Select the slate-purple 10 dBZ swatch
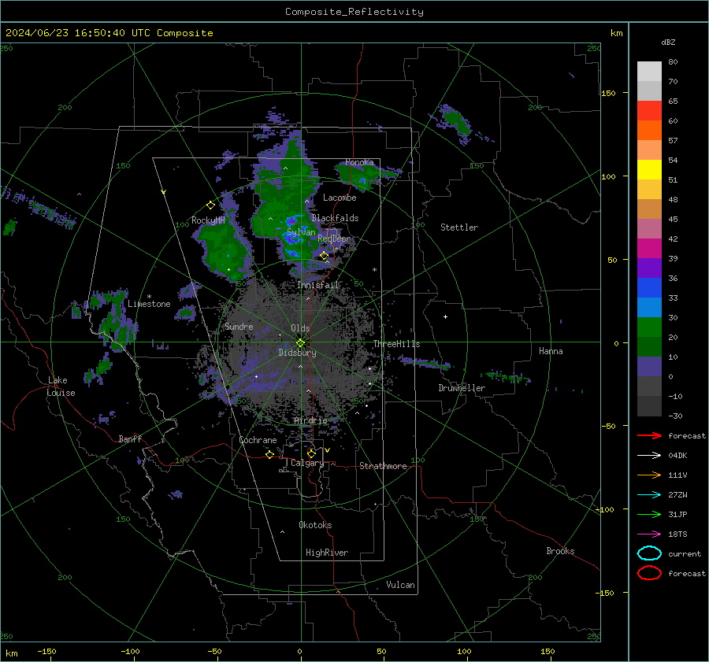The image size is (709, 662). point(649,367)
